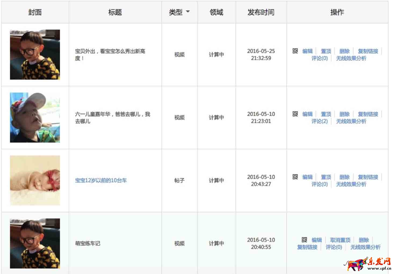Delete 萌宝练车记 video via 删除

tap(364, 240)
